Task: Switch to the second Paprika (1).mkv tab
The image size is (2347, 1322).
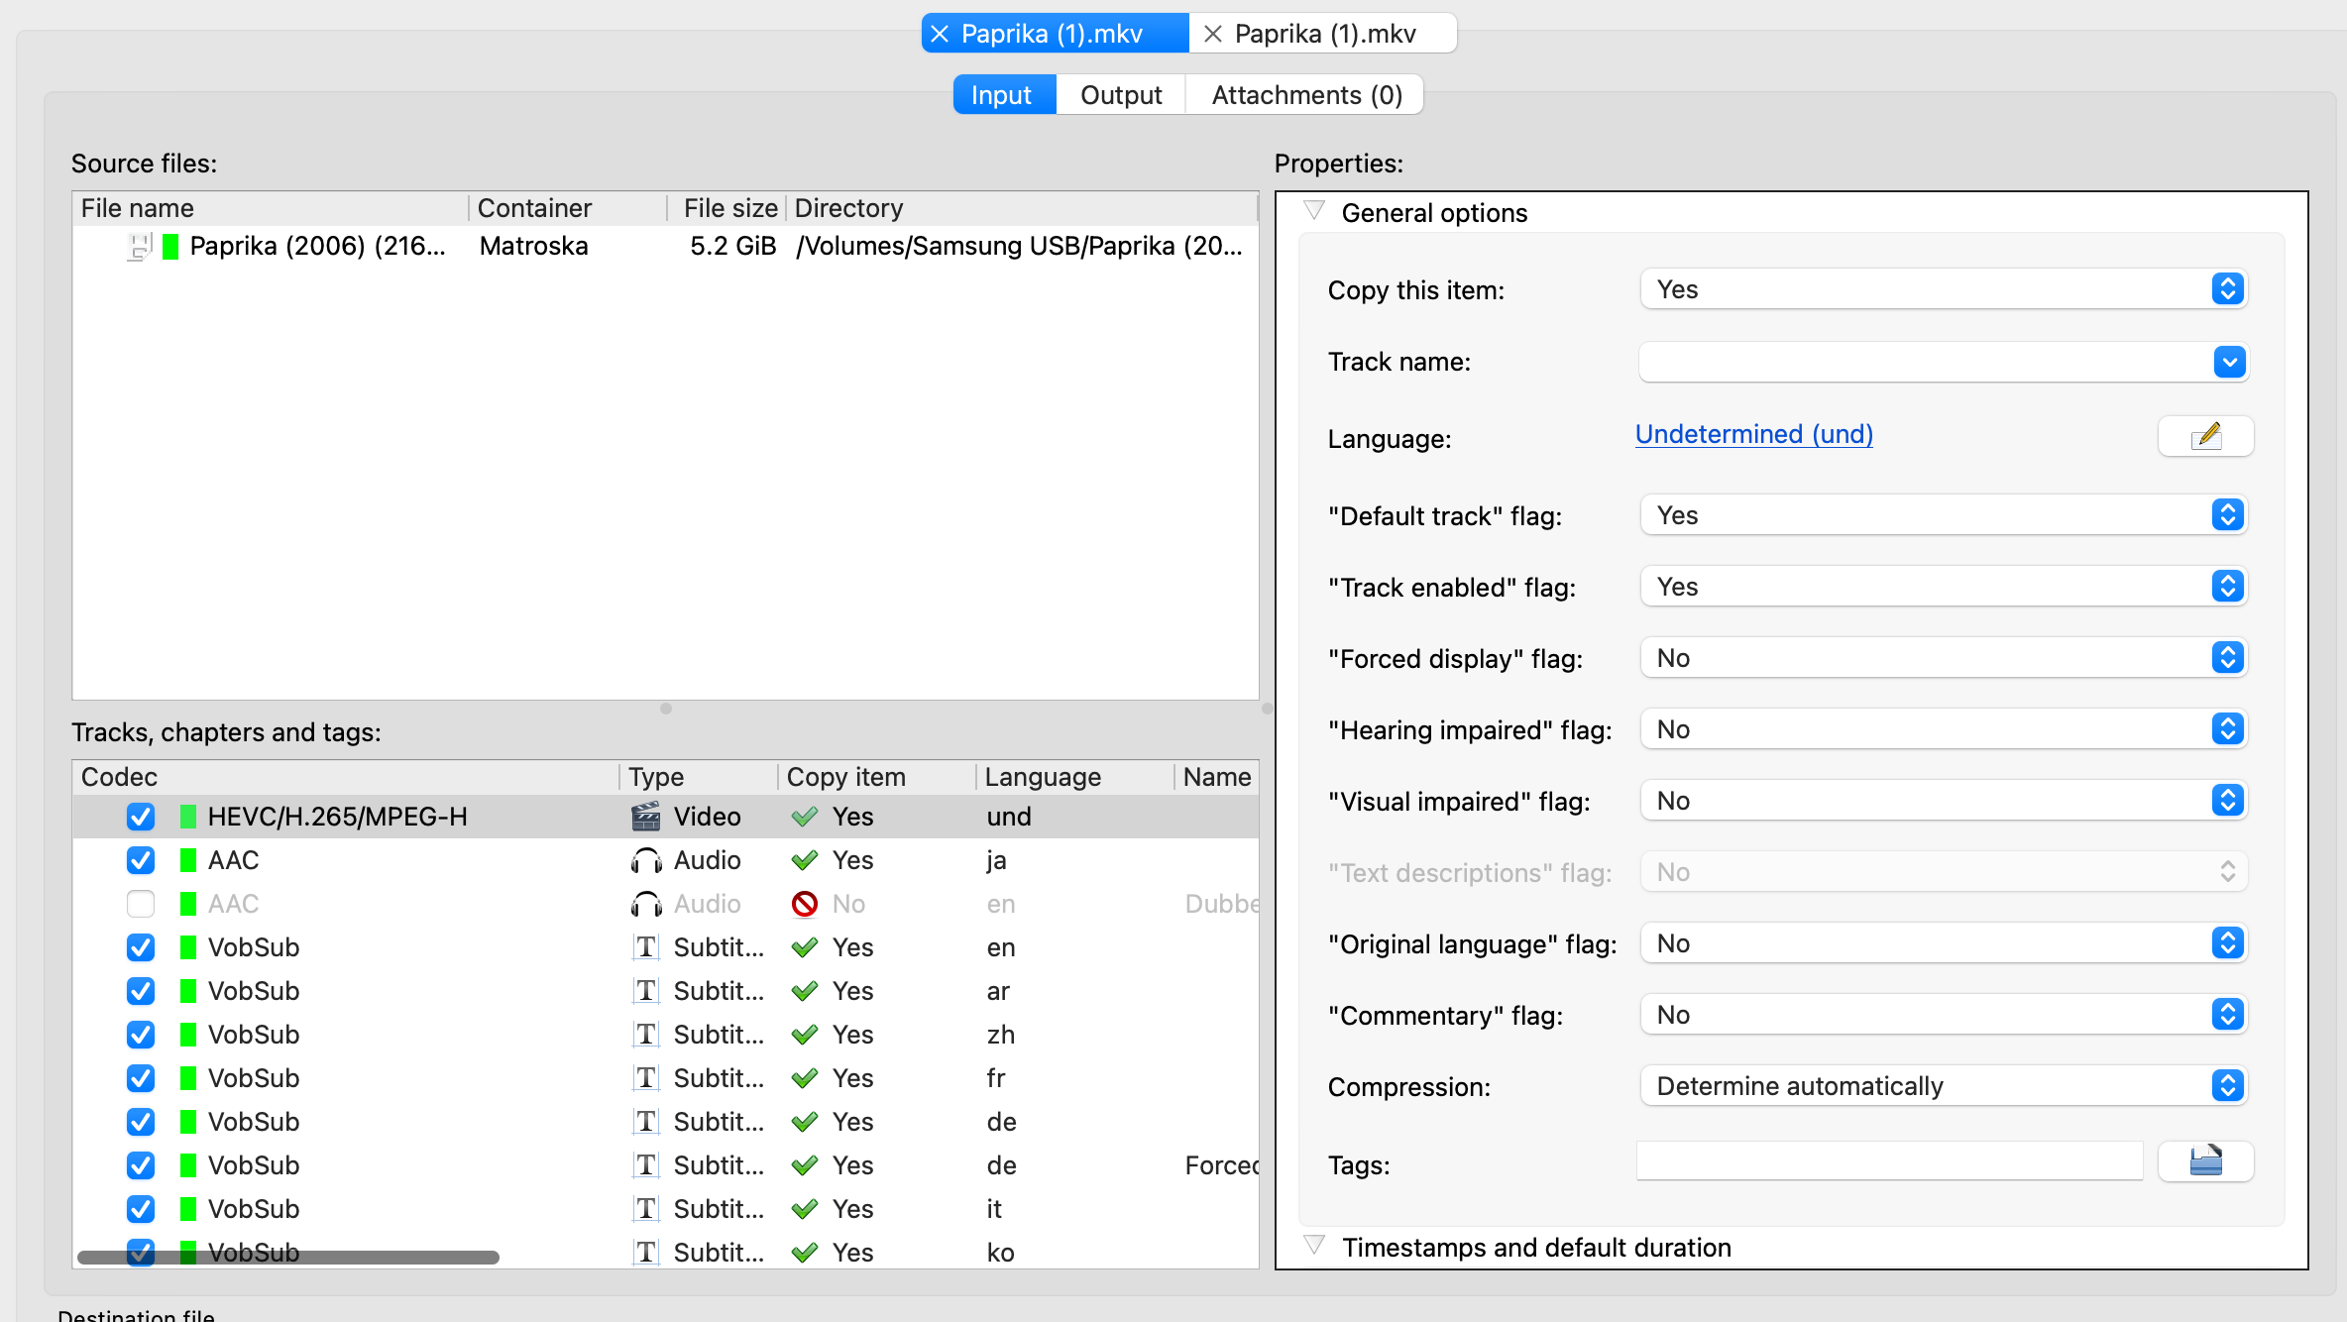Action: (x=1325, y=34)
